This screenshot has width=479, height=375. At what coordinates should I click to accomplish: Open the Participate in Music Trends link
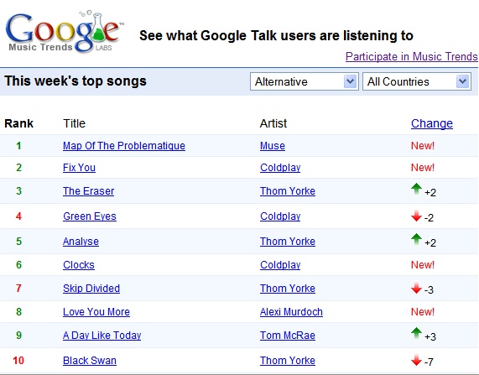coord(412,56)
